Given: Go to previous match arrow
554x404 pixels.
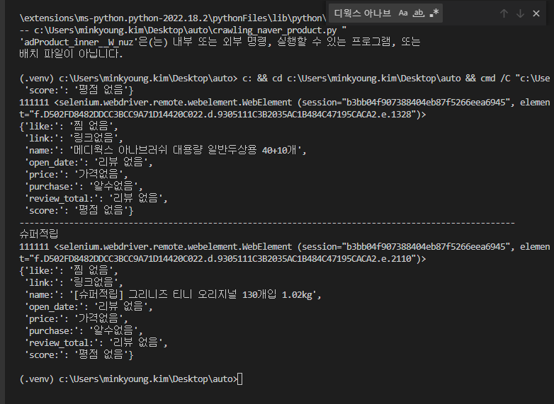Looking at the screenshot, I should (504, 13).
